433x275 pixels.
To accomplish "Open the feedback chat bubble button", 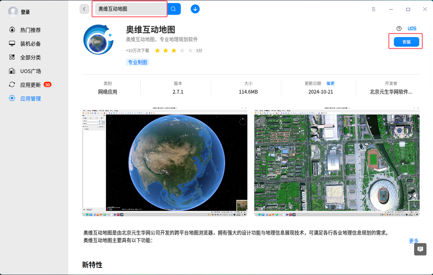I will 420,249.
